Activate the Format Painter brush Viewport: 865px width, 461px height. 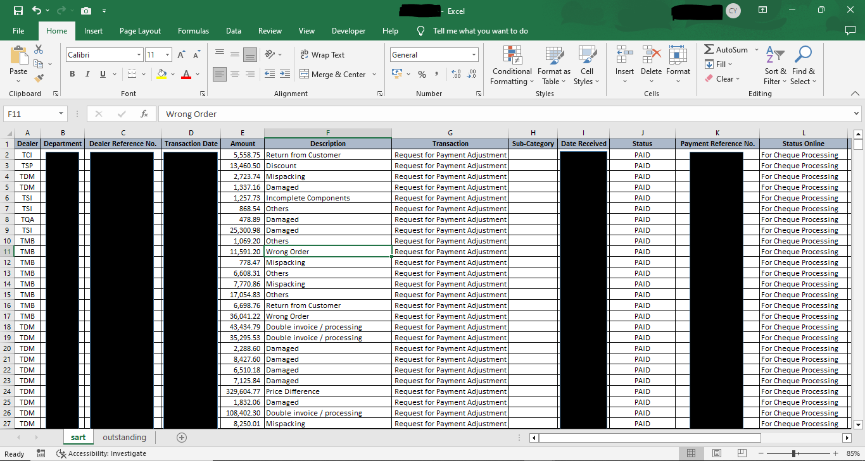coord(39,78)
